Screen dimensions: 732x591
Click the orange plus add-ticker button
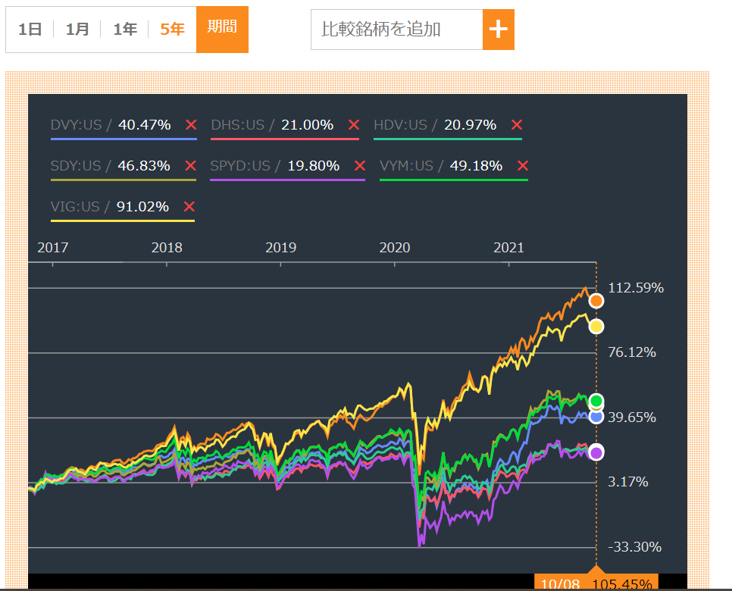498,30
